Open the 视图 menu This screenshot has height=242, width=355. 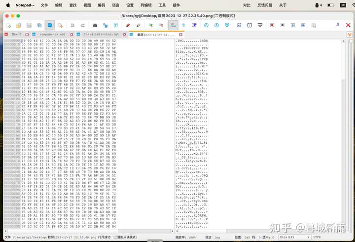coord(87,5)
